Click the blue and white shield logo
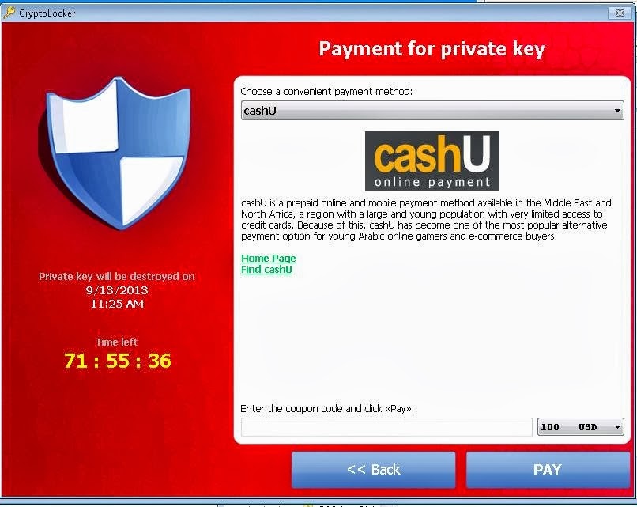Image resolution: width=637 pixels, height=507 pixels. click(x=115, y=153)
